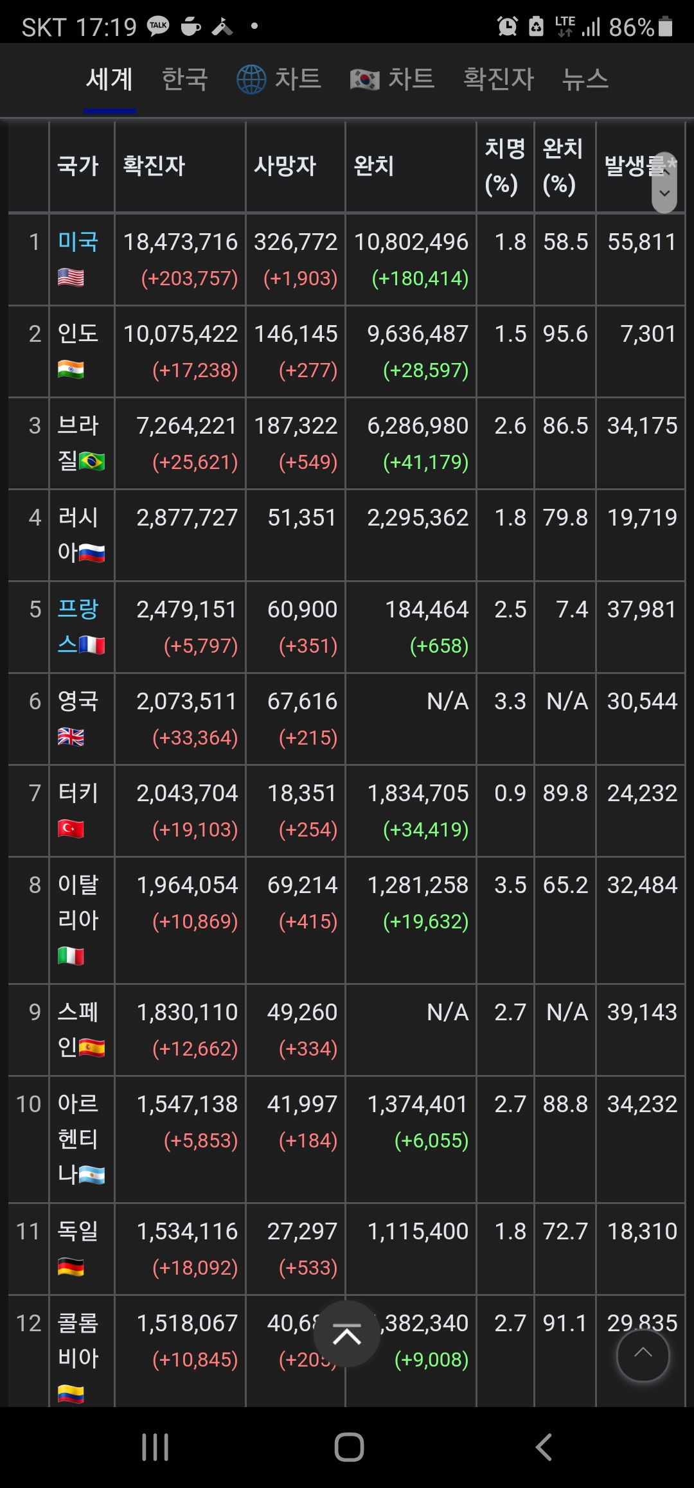Tap the Android back navigation icon
This screenshot has width=694, height=1488.
click(544, 1448)
